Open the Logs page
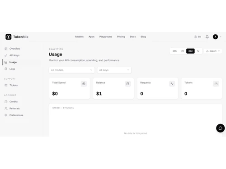 tap(12, 69)
